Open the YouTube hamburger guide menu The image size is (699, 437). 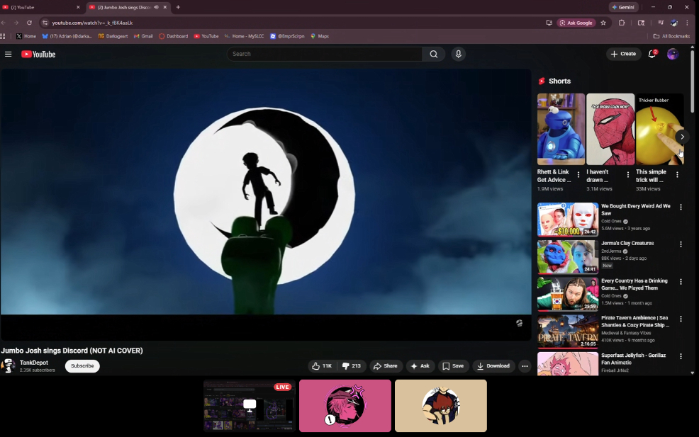(x=9, y=55)
